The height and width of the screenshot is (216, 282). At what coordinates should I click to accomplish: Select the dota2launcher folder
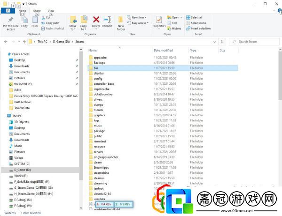click(103, 94)
